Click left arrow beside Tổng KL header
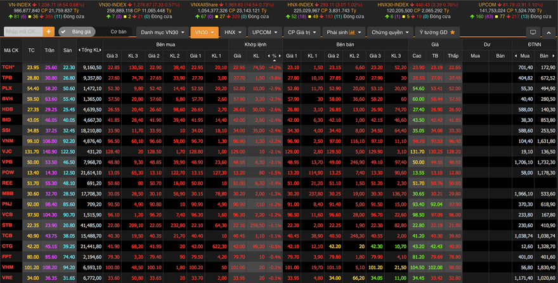Image resolution: width=558 pixels, height=283 pixels. (x=79, y=50)
